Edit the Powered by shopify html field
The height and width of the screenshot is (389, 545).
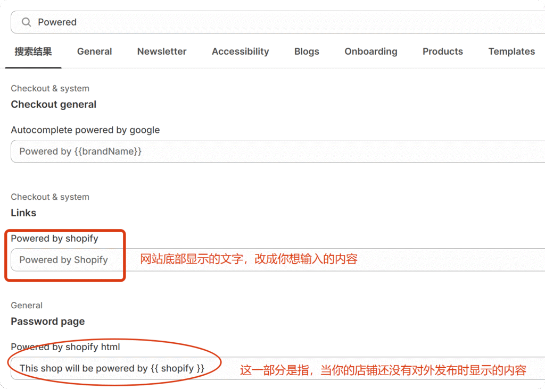(278, 368)
